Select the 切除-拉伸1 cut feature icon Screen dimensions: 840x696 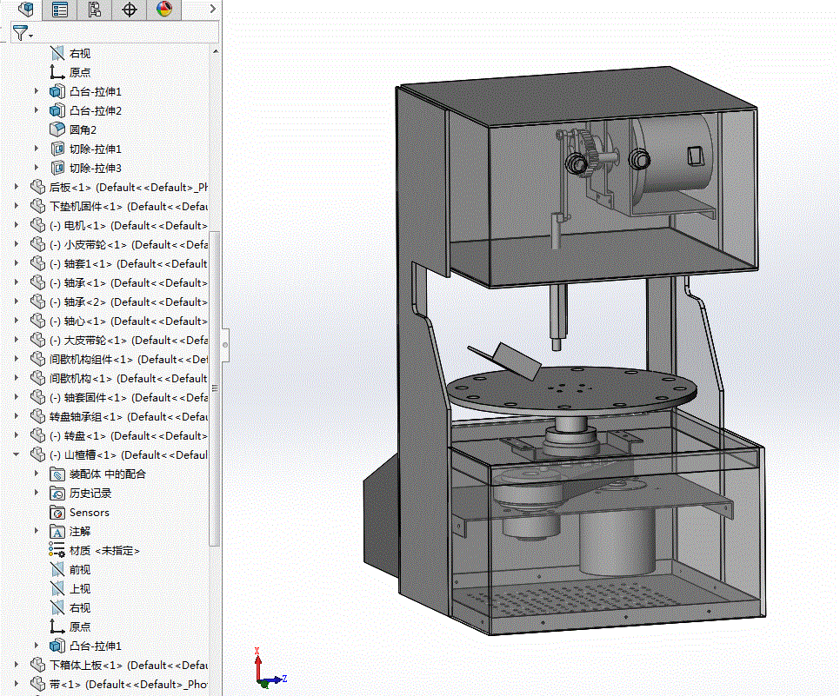57,149
